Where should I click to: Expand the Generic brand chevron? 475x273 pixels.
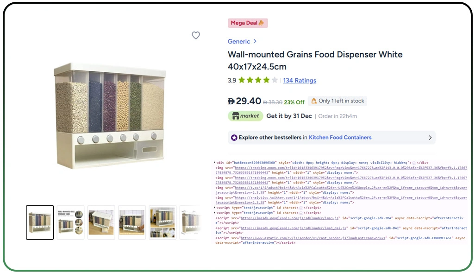[255, 41]
